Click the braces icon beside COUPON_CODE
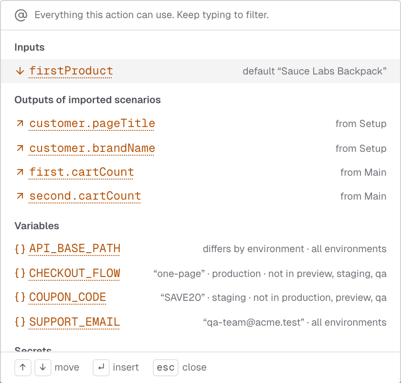 coord(20,298)
